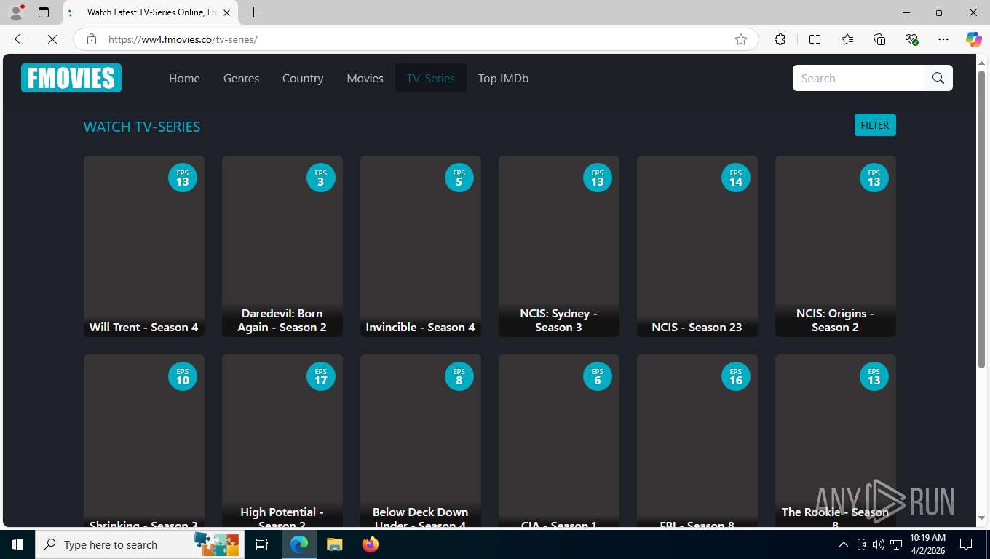990x559 pixels.
Task: Click the search magnifier icon
Action: coord(938,78)
